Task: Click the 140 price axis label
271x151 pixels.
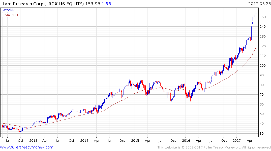Action: [x=263, y=27]
